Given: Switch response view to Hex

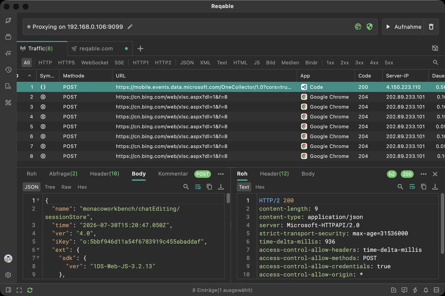Looking at the screenshot, I should coord(260,187).
